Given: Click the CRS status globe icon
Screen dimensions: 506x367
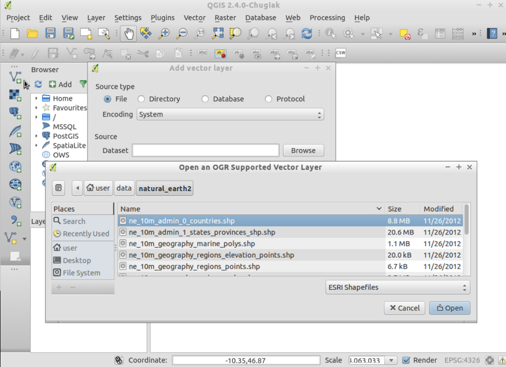Looking at the screenshot, I should click(x=490, y=360).
